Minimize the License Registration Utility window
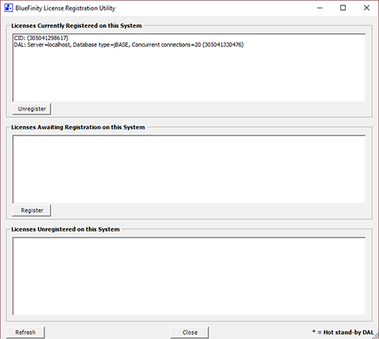This screenshot has width=379, height=339. pyautogui.click(x=320, y=8)
